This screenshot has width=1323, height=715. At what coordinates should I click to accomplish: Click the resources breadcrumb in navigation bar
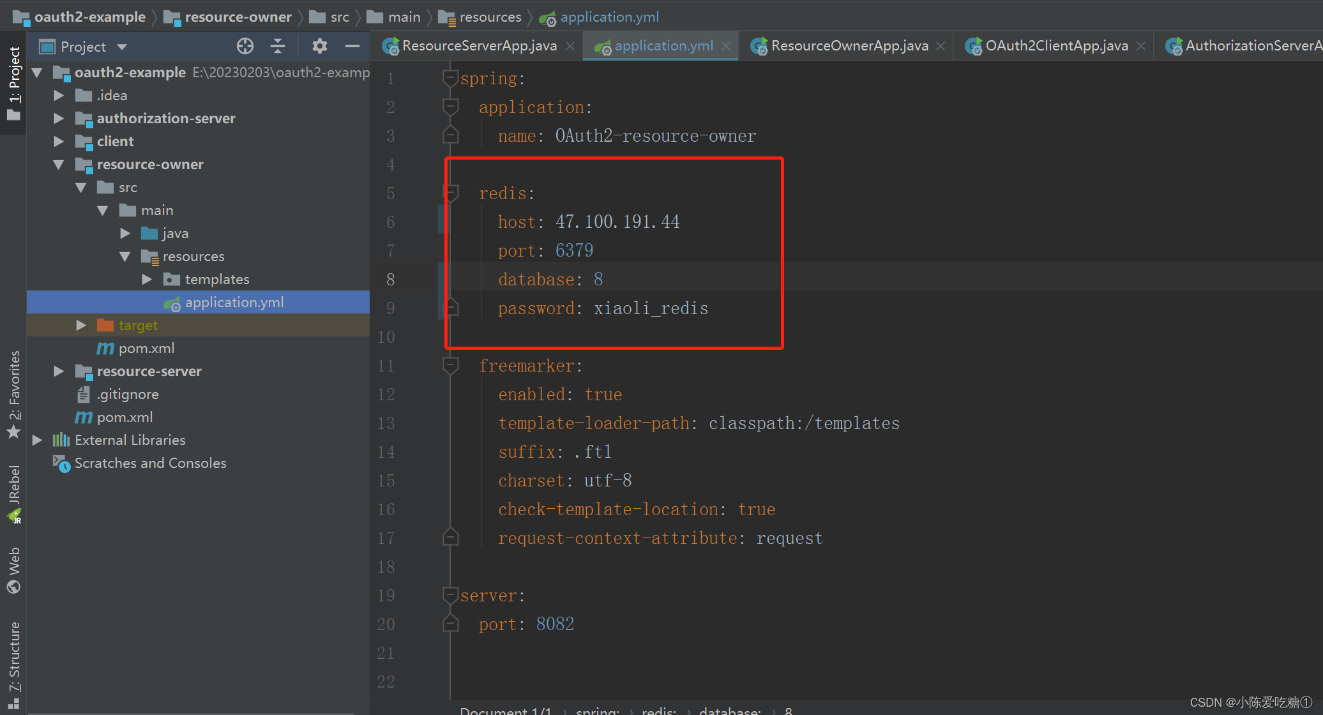(x=490, y=17)
